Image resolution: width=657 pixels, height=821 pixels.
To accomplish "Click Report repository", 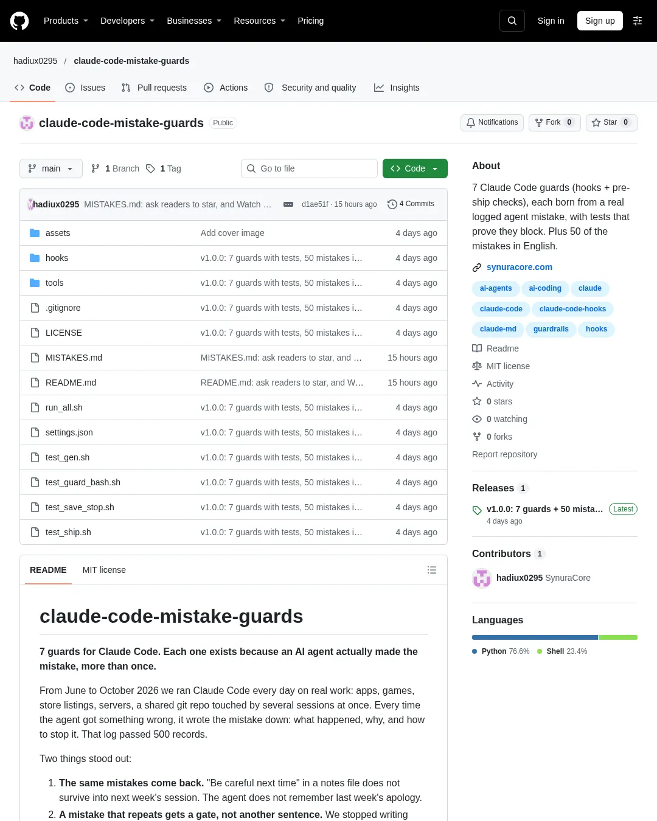I will pos(504,454).
